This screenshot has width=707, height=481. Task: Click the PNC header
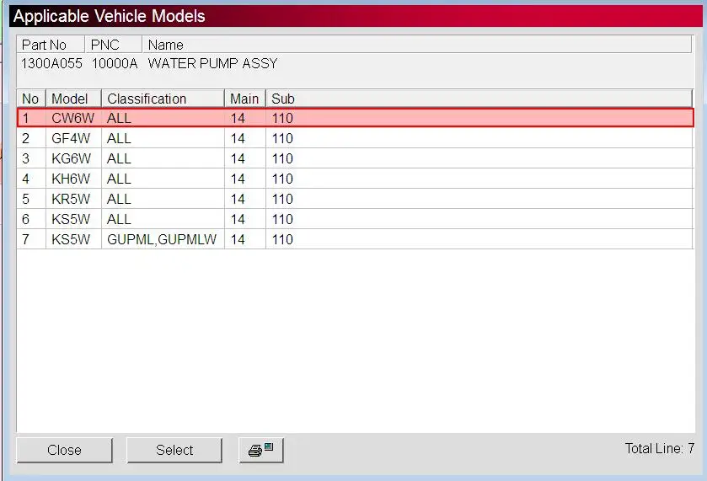(x=113, y=45)
